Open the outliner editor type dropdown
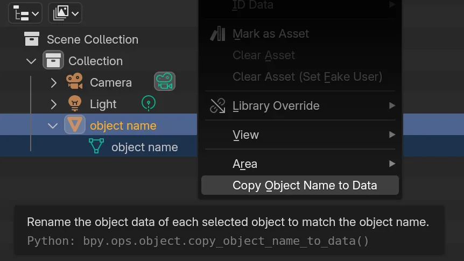The width and height of the screenshot is (464, 261). tap(25, 13)
